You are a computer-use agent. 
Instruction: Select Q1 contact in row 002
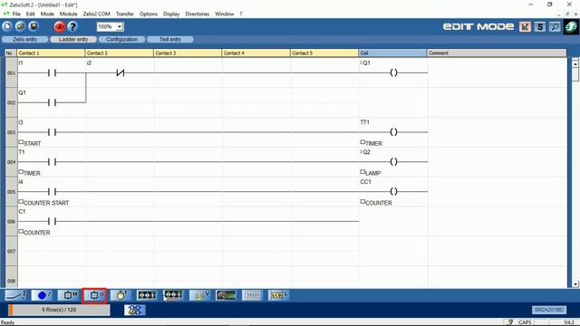click(52, 102)
